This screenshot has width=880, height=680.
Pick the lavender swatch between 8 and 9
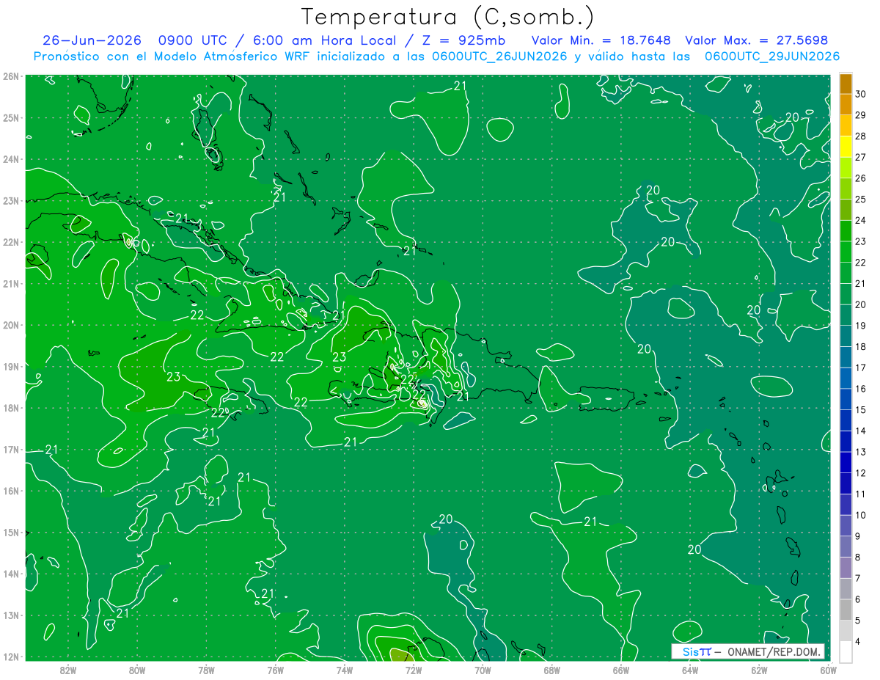(x=846, y=546)
